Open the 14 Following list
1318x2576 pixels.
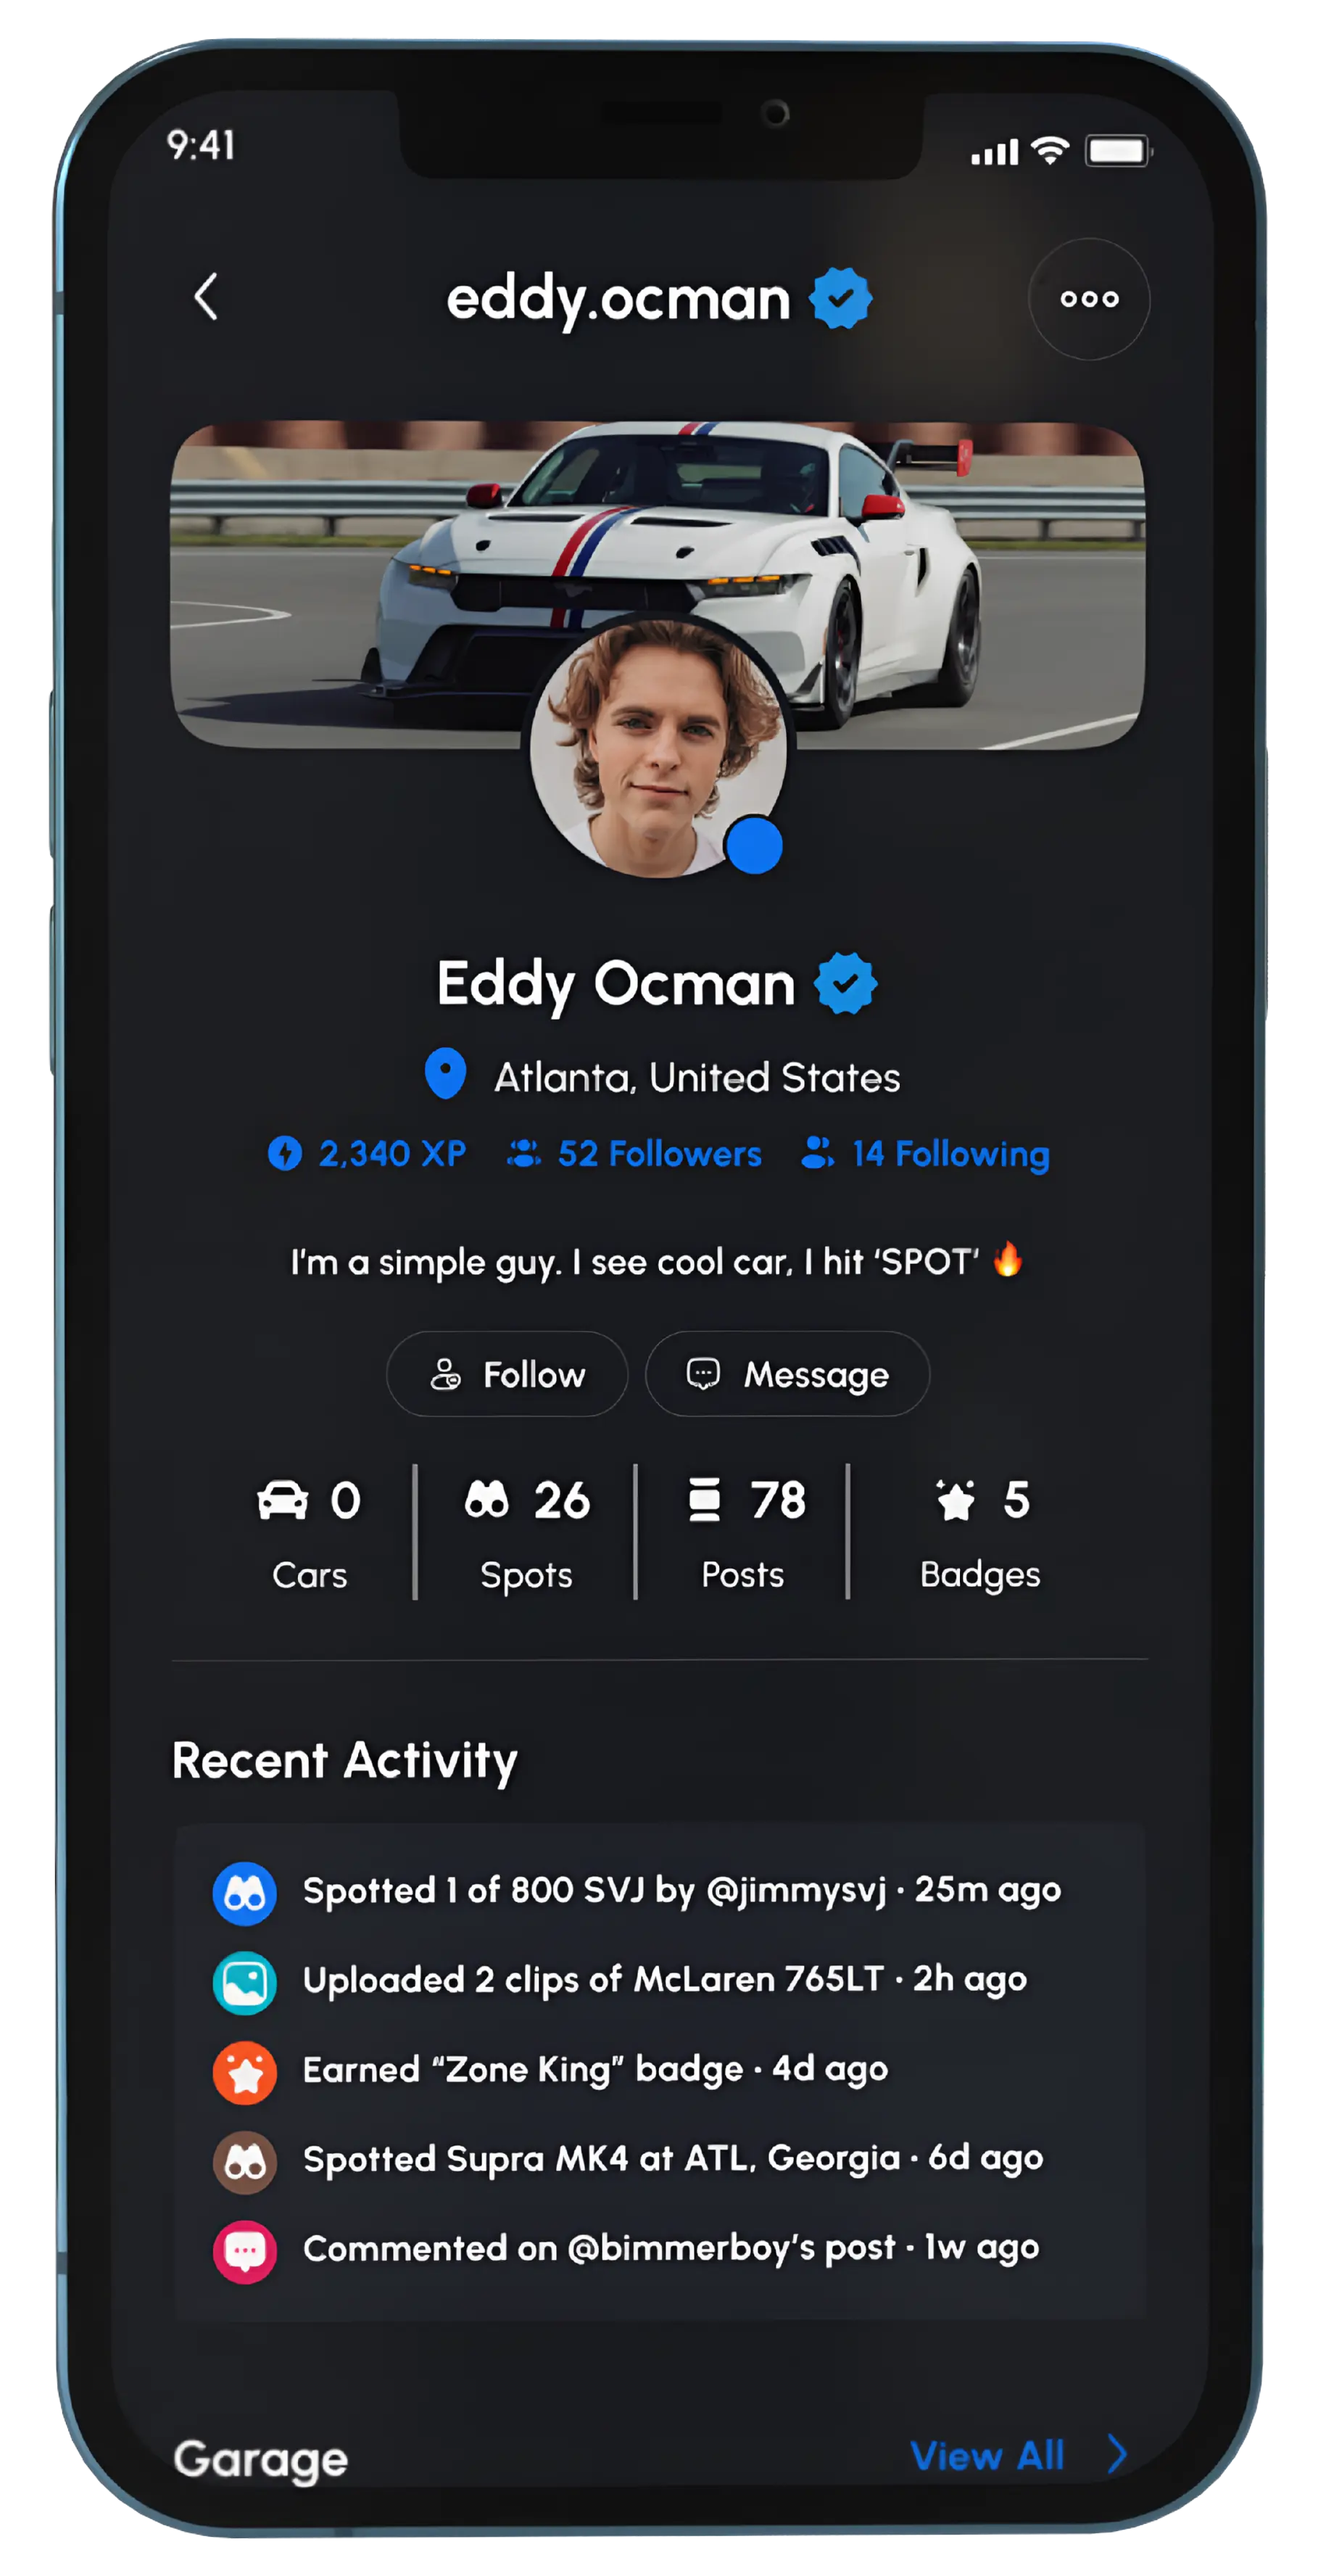[x=925, y=1154]
